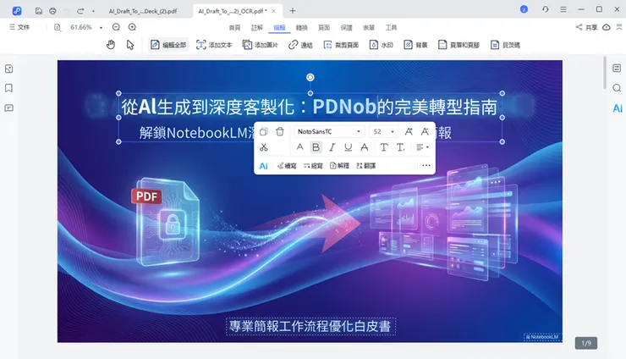The width and height of the screenshot is (626, 359).
Task: Apply subscript formatting
Action: coord(400,147)
